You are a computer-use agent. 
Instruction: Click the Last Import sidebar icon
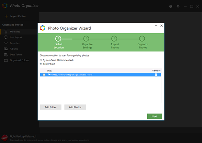(6, 37)
